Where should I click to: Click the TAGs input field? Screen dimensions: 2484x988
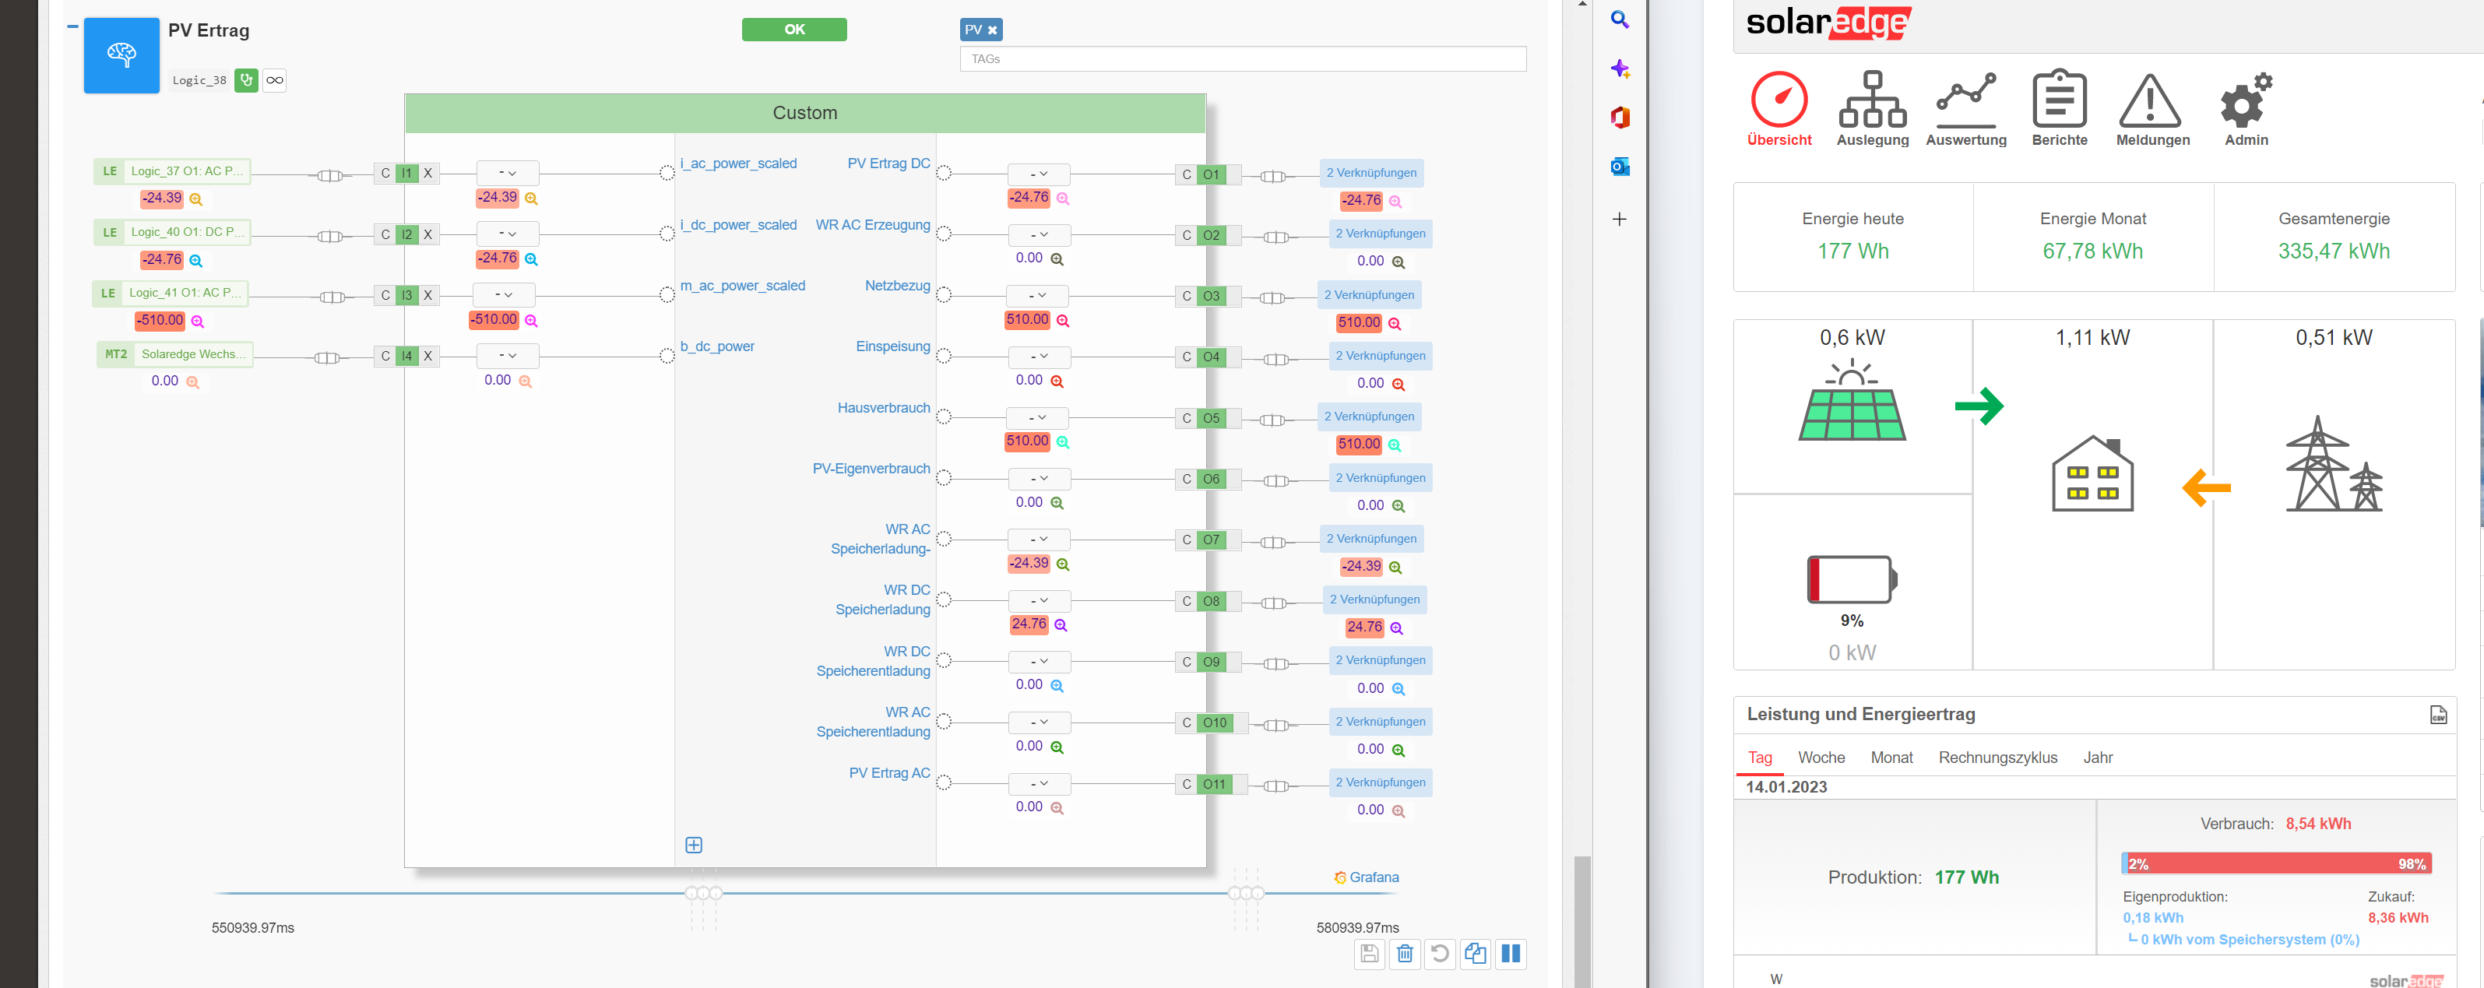click(1242, 59)
